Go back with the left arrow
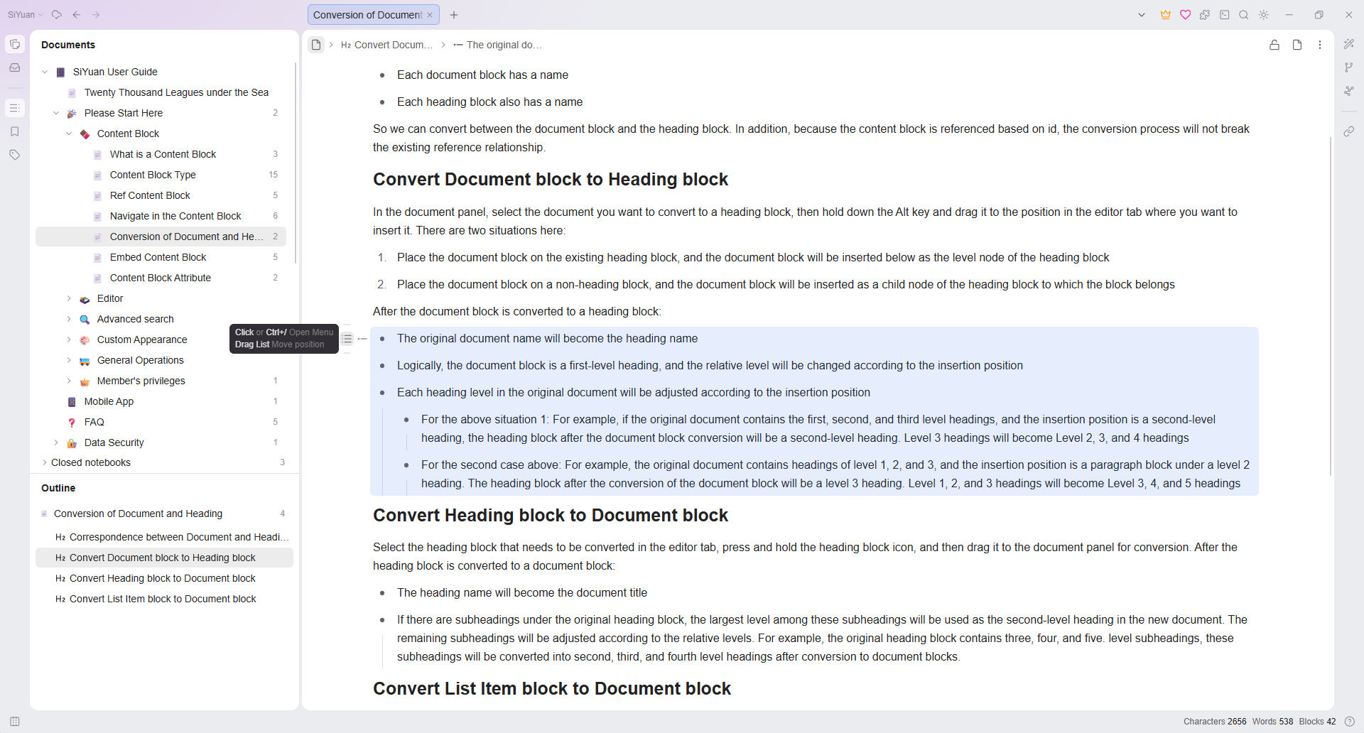The width and height of the screenshot is (1364, 733). click(77, 15)
